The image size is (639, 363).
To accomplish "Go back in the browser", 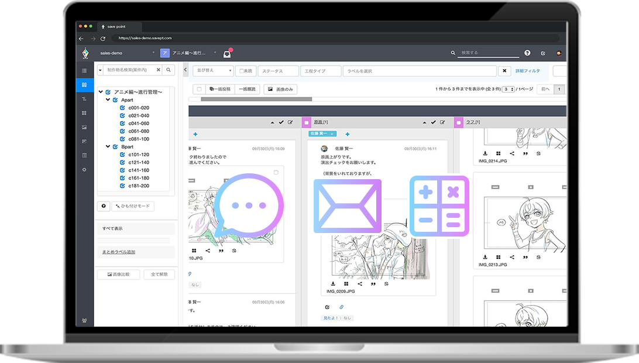I will point(81,39).
